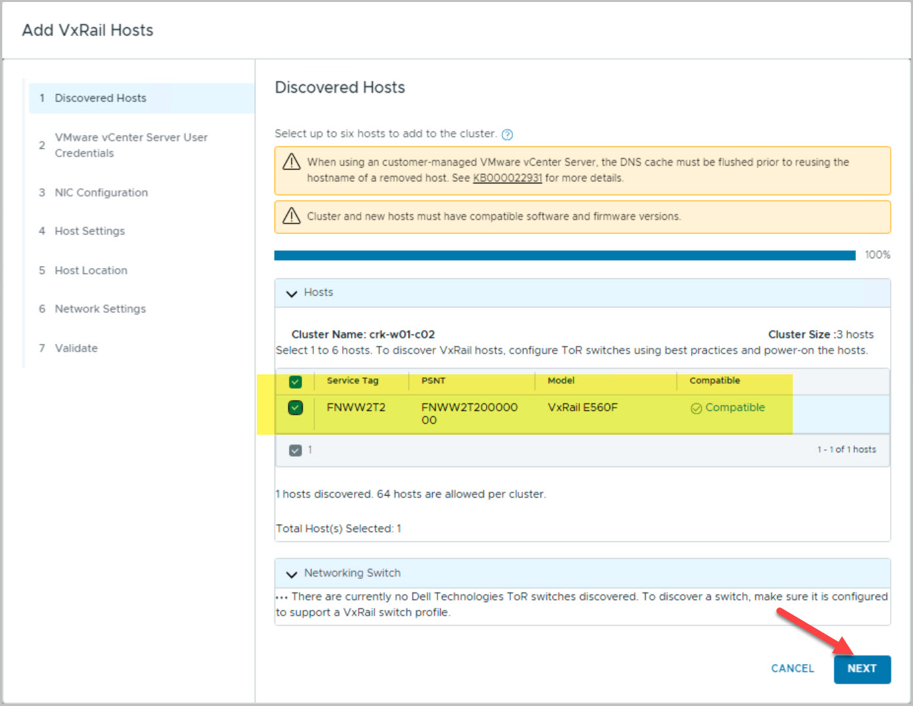Click the host discovery progress bar
This screenshot has width=913, height=706.
point(565,255)
